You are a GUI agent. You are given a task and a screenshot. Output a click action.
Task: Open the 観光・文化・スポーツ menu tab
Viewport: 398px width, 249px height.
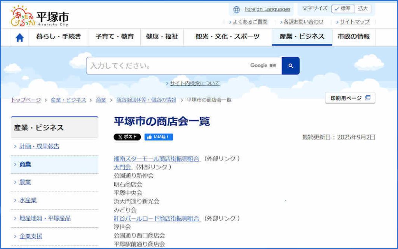coord(228,37)
